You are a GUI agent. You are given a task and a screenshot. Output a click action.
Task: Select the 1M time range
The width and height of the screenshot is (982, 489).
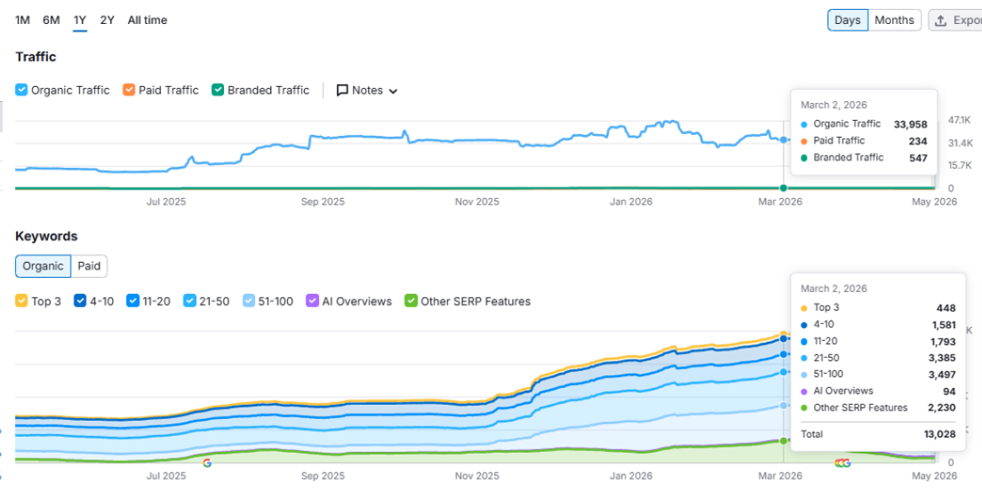[22, 20]
